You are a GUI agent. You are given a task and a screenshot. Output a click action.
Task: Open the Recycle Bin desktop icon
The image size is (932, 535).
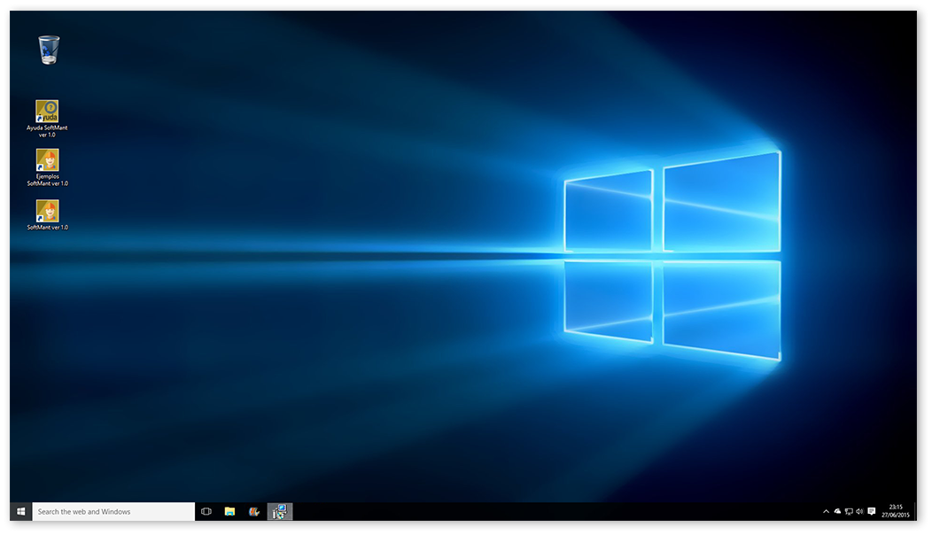tap(49, 50)
